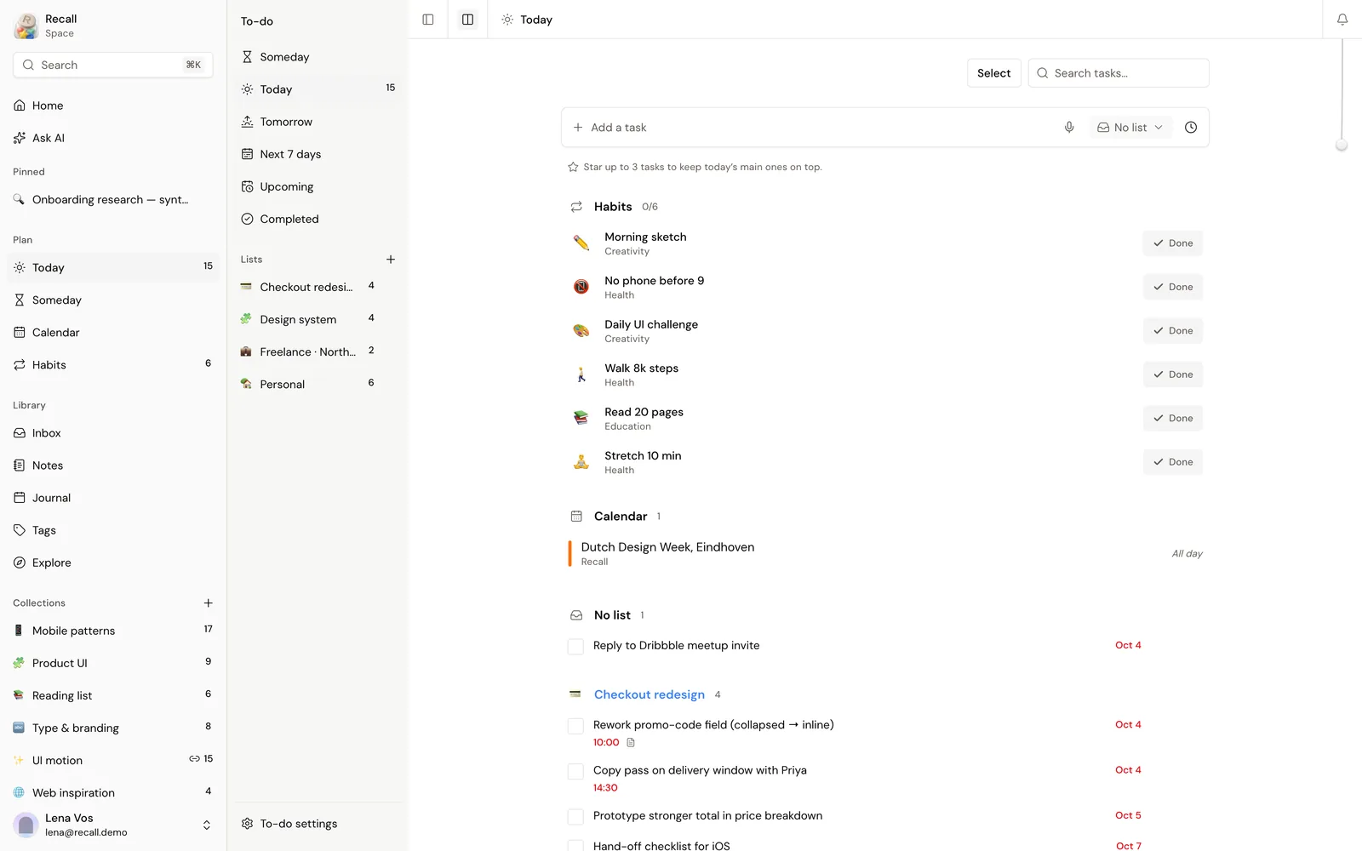The image size is (1362, 851).
Task: Mark Morning sketch habit as Done
Action: pos(1172,243)
